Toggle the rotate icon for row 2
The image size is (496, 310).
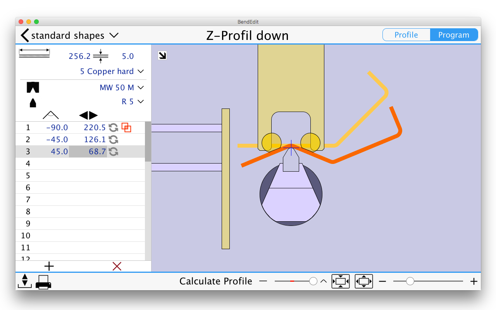113,139
